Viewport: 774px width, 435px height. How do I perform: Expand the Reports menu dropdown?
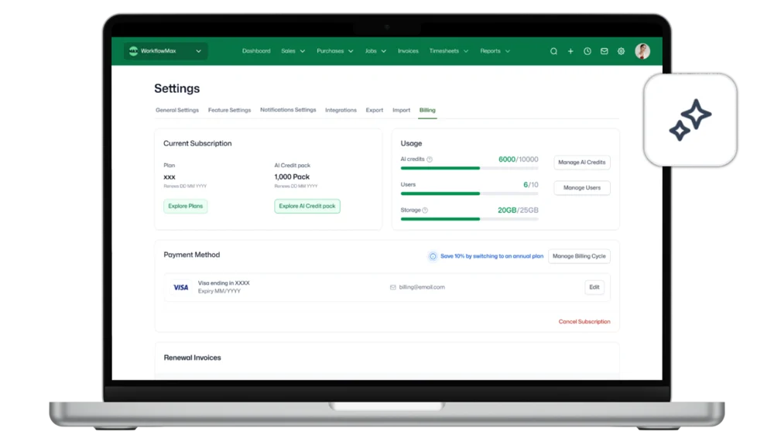pyautogui.click(x=495, y=51)
